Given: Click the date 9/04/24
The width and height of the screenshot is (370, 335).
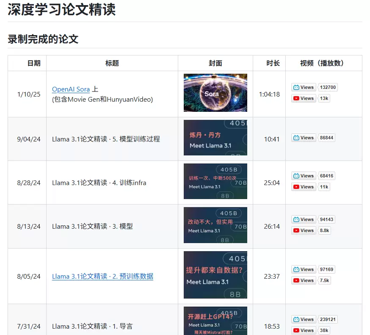Looking at the screenshot, I should pyautogui.click(x=29, y=139).
